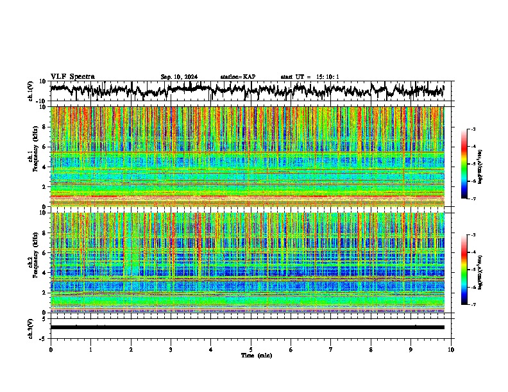Click time axis tick label "5"
This screenshot has height=392, width=508.
[251, 350]
